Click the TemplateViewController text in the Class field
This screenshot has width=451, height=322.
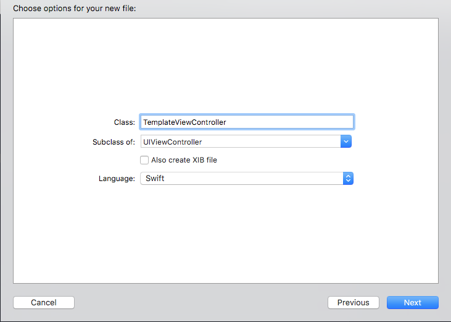coord(184,122)
